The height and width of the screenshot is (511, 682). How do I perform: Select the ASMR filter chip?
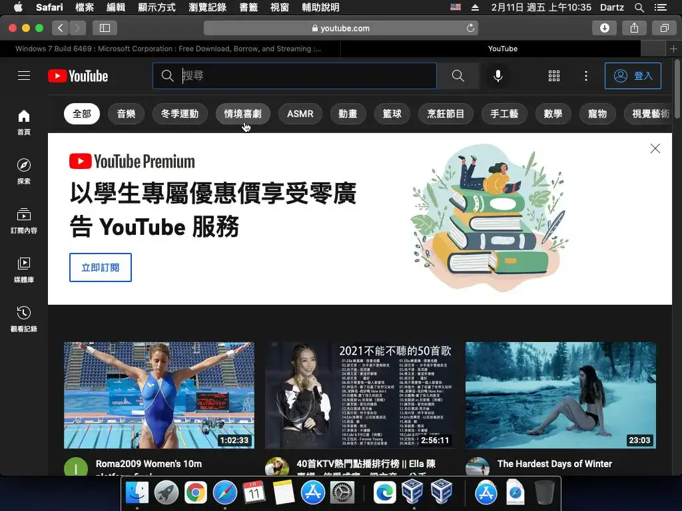tap(300, 114)
